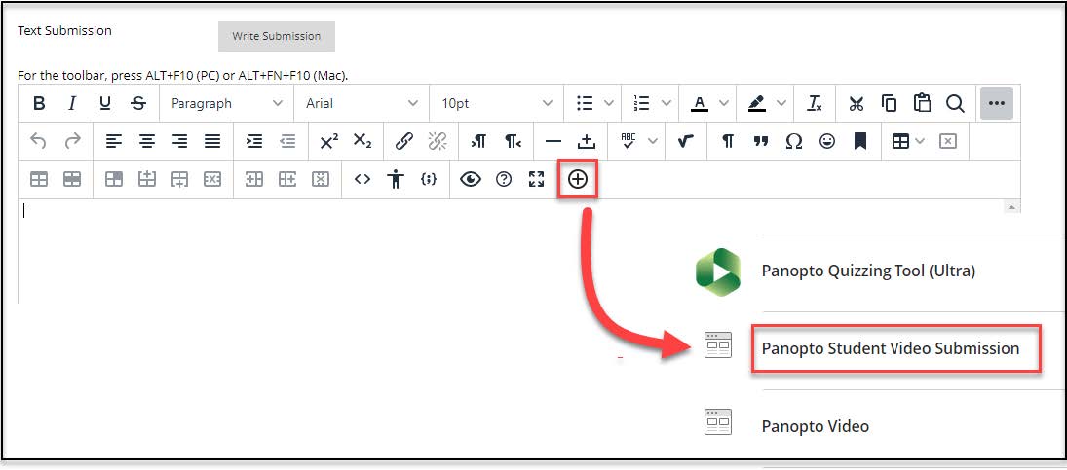Open the emoji picker
Viewport: 1067px width, 470px height.
tap(826, 141)
